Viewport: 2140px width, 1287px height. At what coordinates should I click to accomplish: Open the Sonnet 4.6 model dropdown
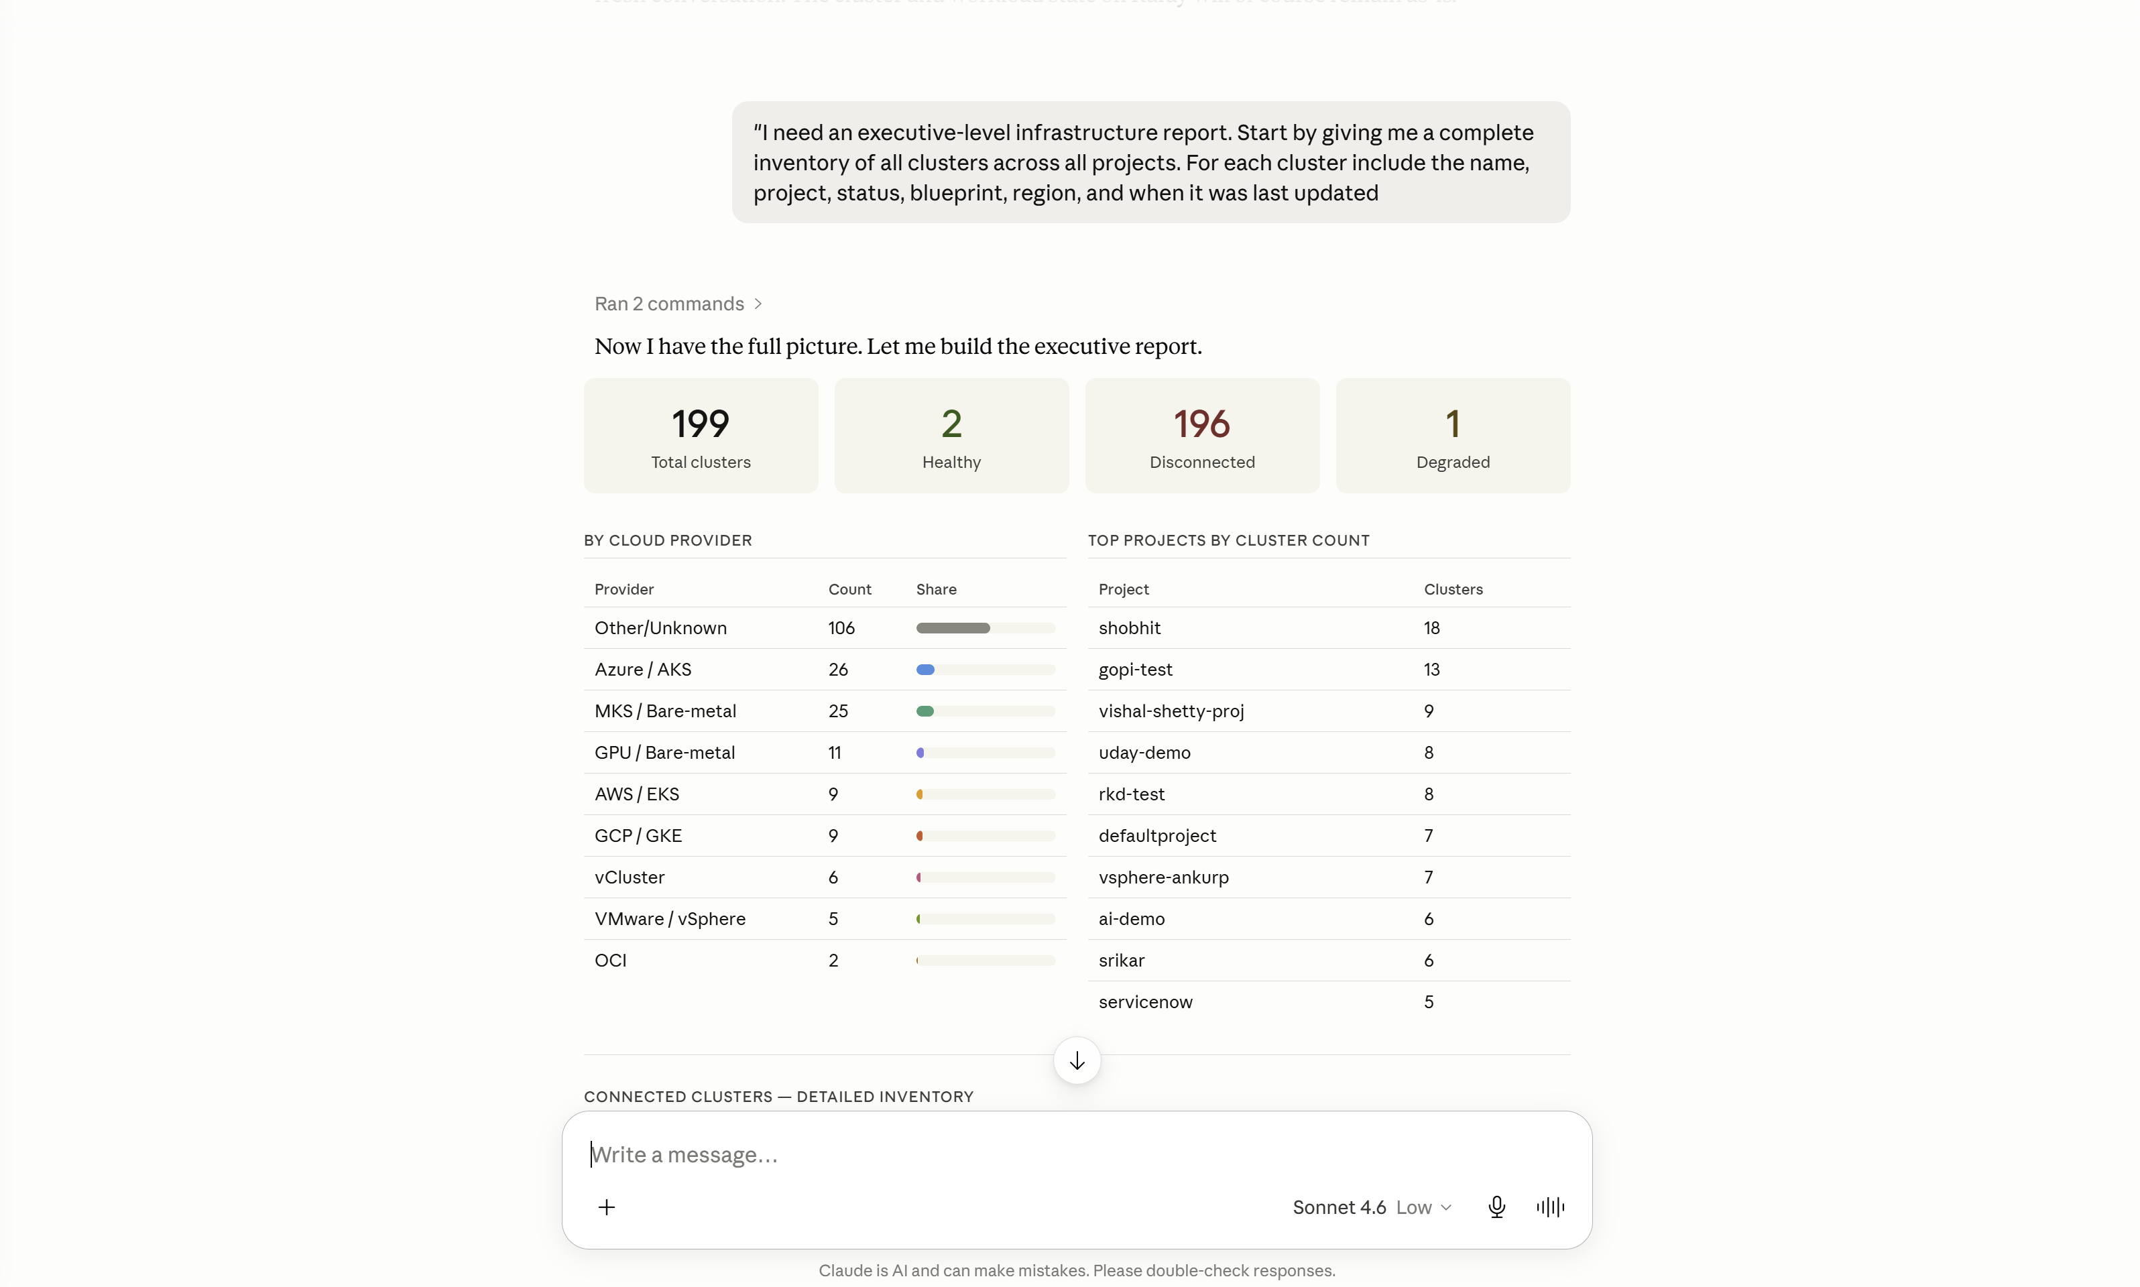[x=1372, y=1207]
